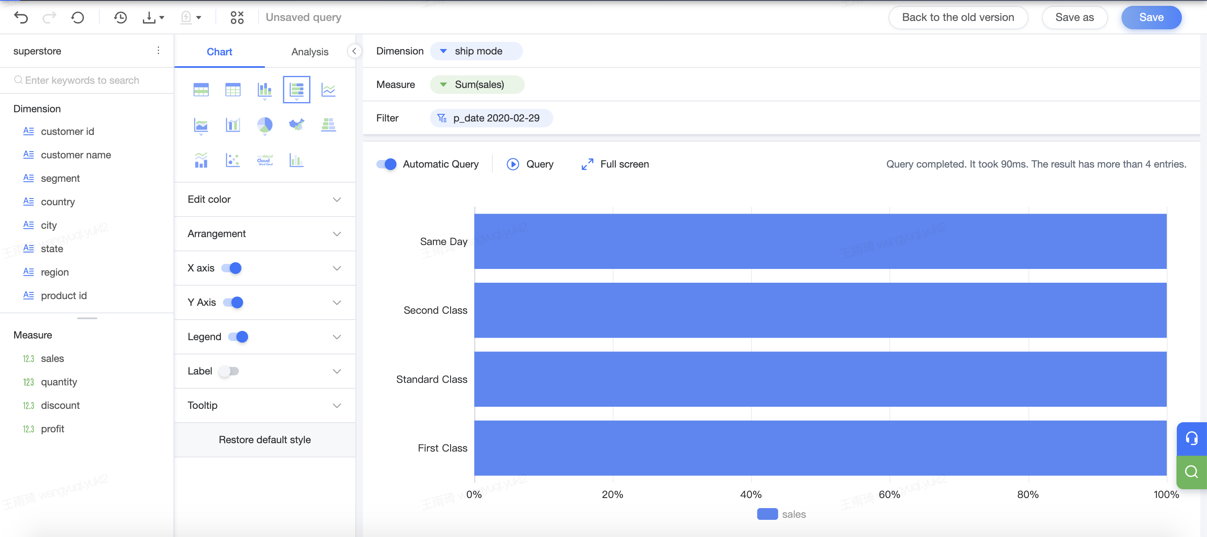Expand the Y Axis settings chevron

point(337,302)
